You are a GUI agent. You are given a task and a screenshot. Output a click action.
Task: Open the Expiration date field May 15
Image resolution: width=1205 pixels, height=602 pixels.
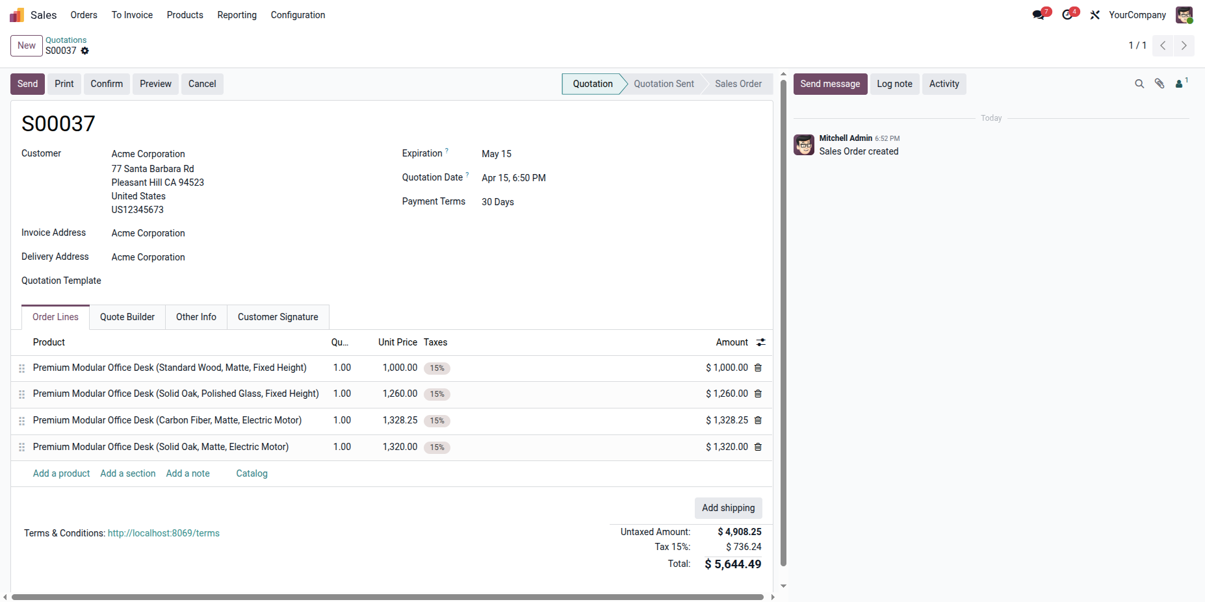497,154
